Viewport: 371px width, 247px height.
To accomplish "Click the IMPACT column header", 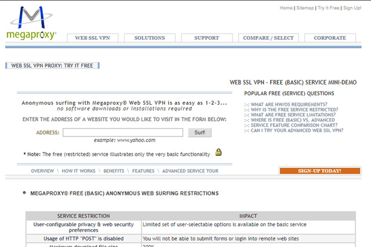I will point(248,216).
